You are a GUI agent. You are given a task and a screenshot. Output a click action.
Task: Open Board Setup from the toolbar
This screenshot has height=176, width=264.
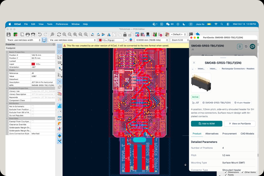(15, 34)
